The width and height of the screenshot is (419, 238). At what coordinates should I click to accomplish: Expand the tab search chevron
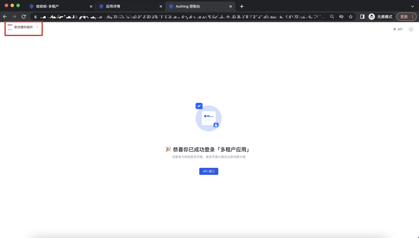pos(412,7)
